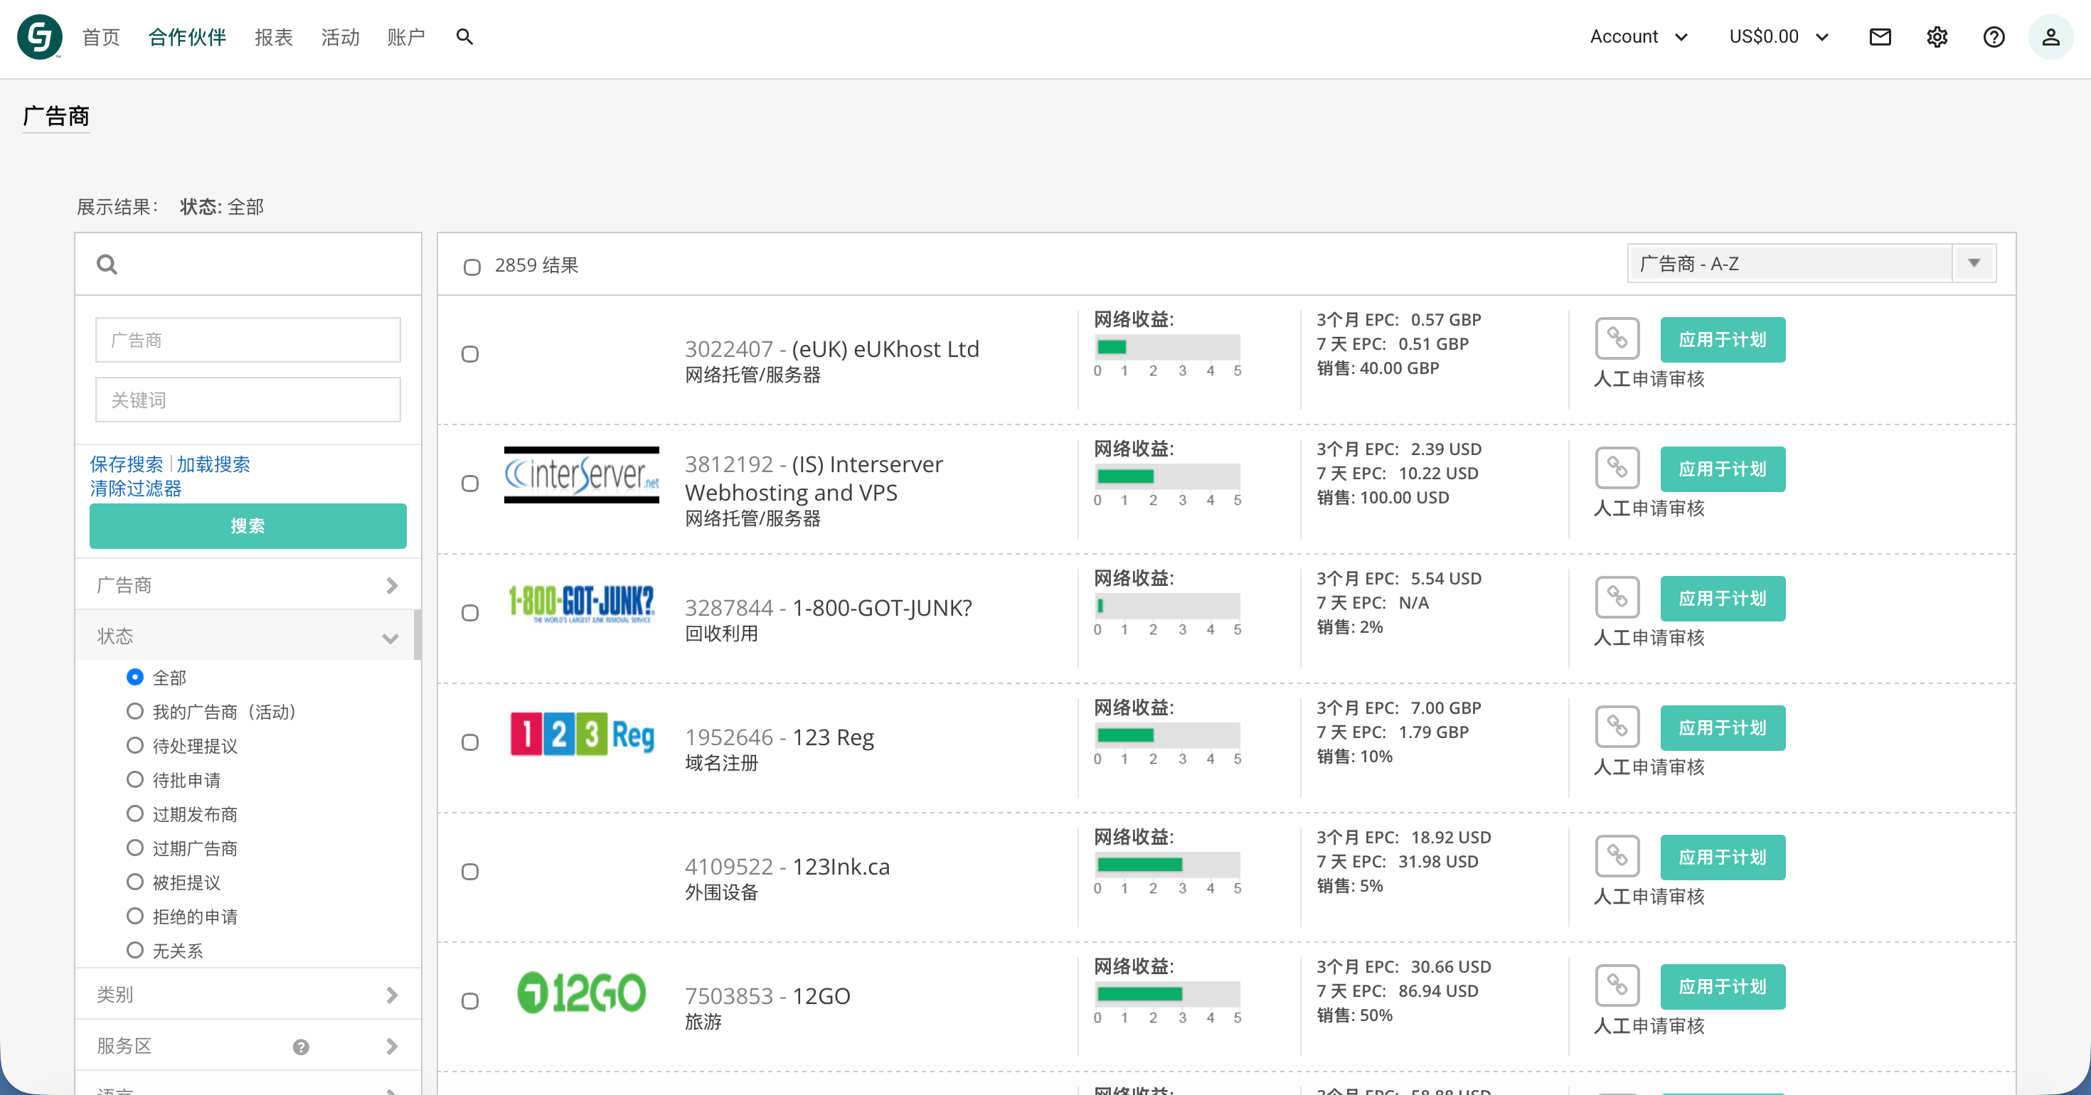This screenshot has width=2091, height=1095.
Task: Open the 报表 menu
Action: point(274,36)
